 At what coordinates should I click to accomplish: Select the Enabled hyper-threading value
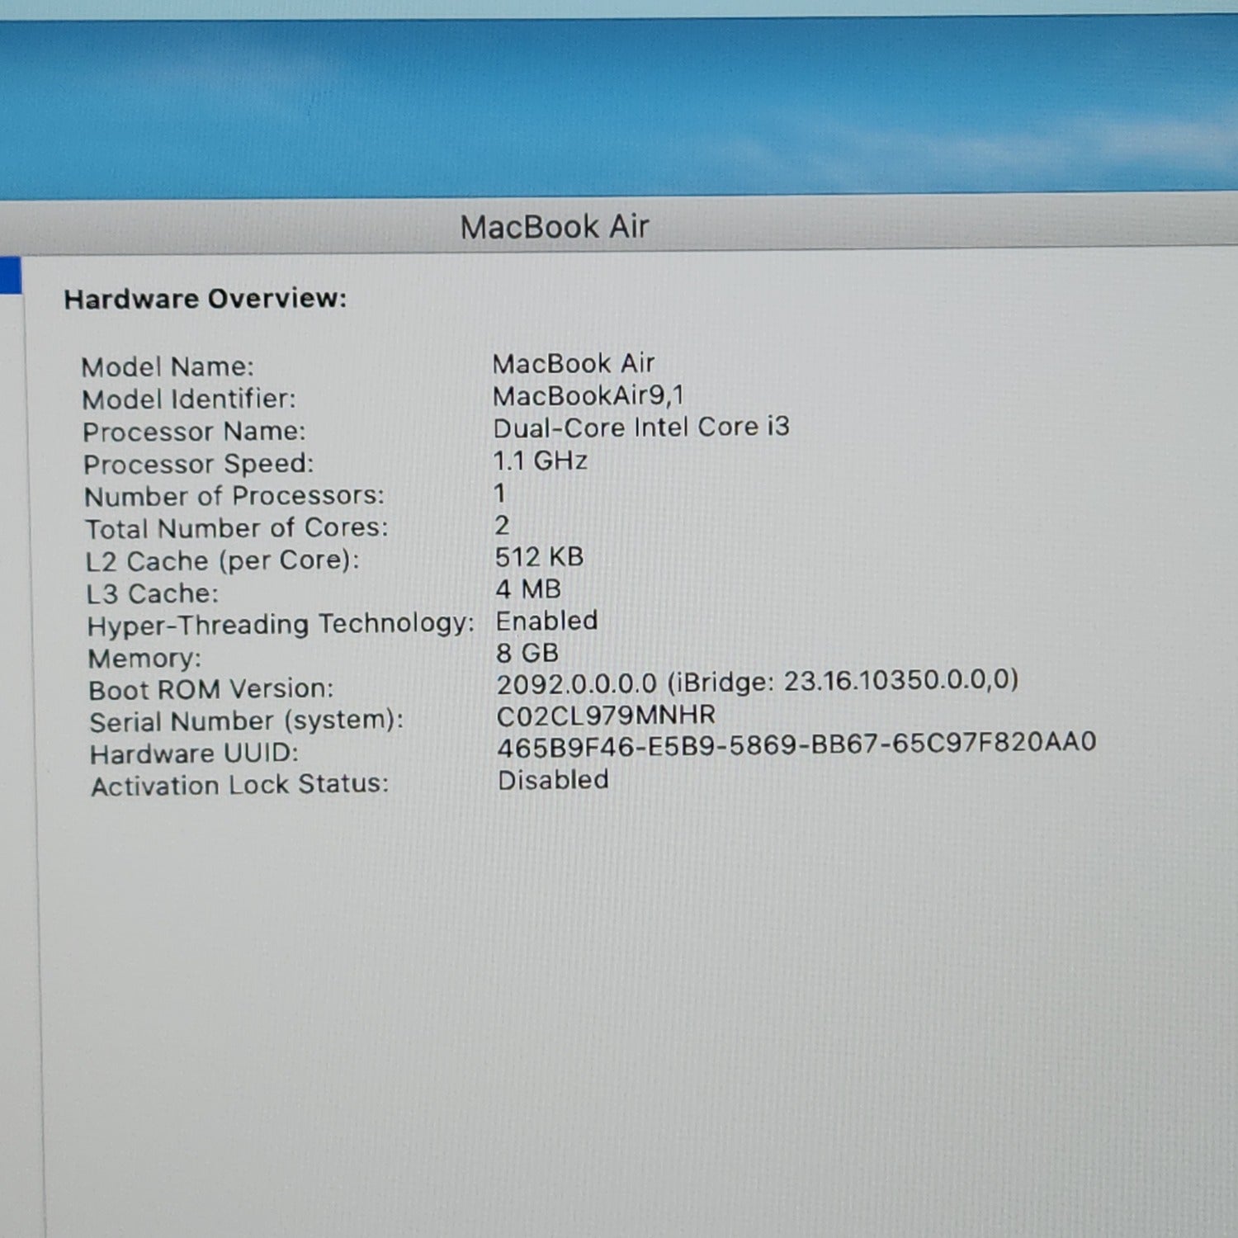pyautogui.click(x=546, y=621)
